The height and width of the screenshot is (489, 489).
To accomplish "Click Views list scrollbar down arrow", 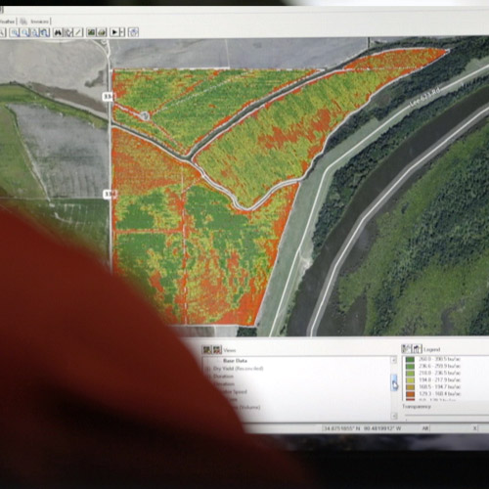I will 394,416.
